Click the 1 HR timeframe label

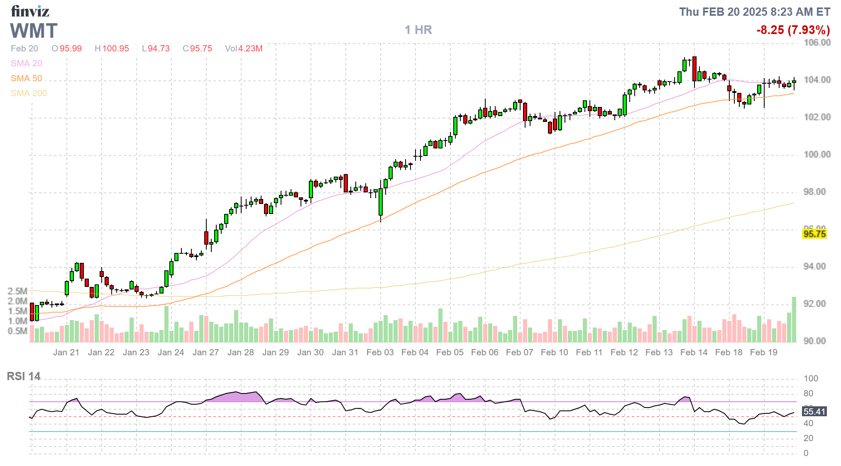[x=418, y=30]
